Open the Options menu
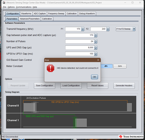 click(11, 7)
